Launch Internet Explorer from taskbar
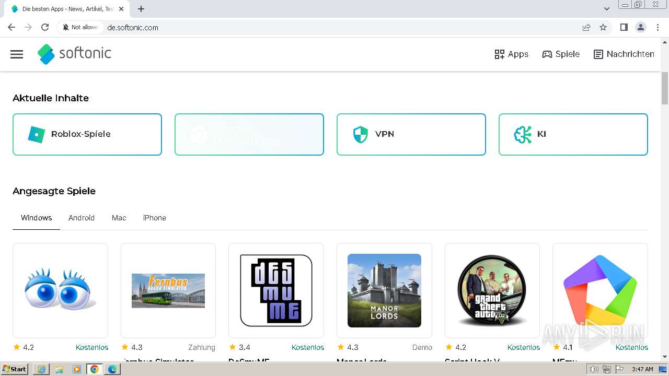The height and width of the screenshot is (376, 669). click(41, 369)
